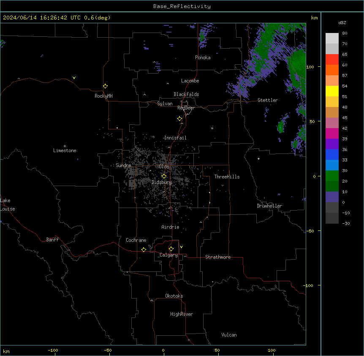Image resolution: width=364 pixels, height=356 pixels.
Task: Select the blue 36 dBZ legend swatch
Action: pos(332,154)
